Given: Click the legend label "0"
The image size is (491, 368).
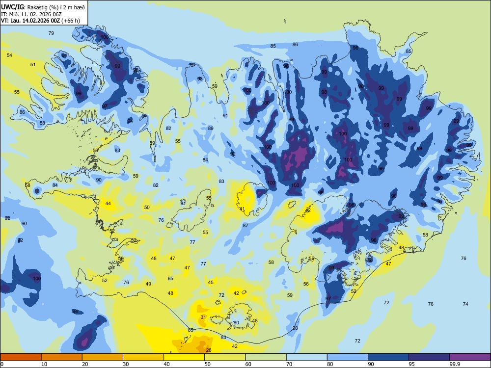Looking at the screenshot, I should pyautogui.click(x=2, y=364).
